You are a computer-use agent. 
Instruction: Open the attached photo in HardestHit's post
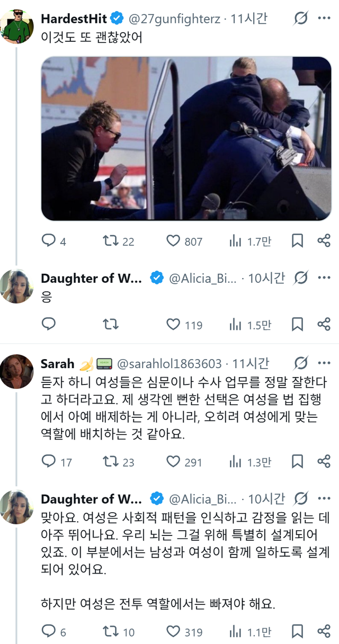point(186,138)
